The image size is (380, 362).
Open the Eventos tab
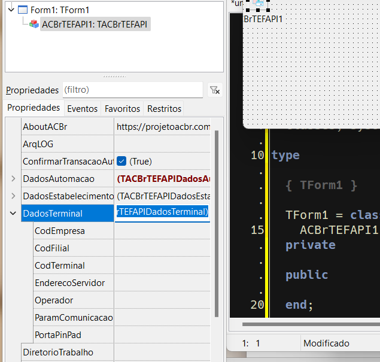pyautogui.click(x=83, y=108)
